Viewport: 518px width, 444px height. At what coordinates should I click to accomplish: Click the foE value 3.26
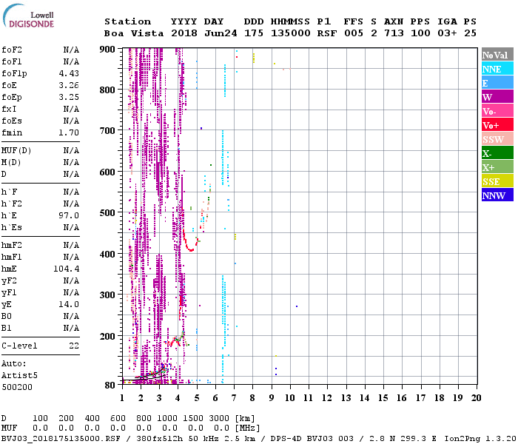tap(69, 85)
